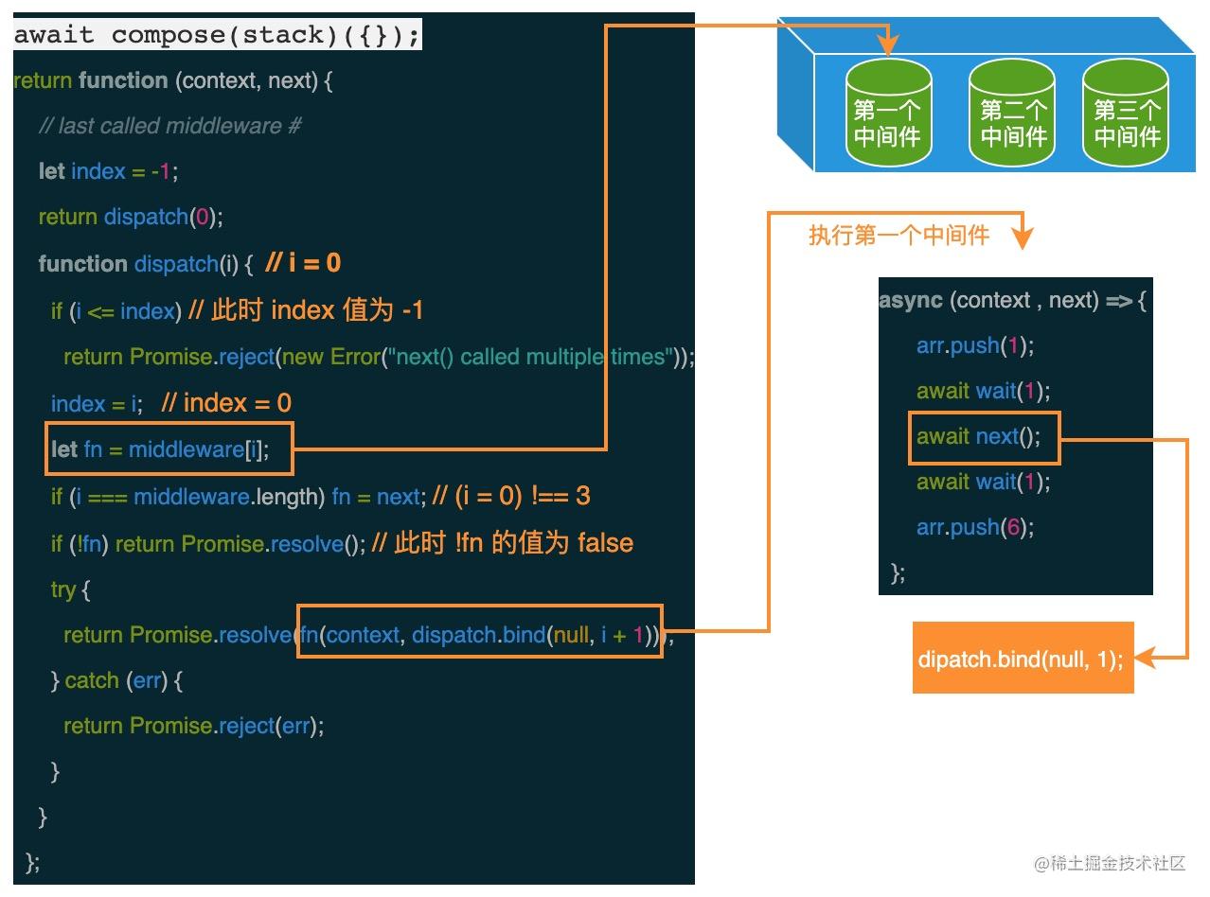Click the third middleware cylinder '第三个中间件'
The image size is (1210, 897).
1126,114
